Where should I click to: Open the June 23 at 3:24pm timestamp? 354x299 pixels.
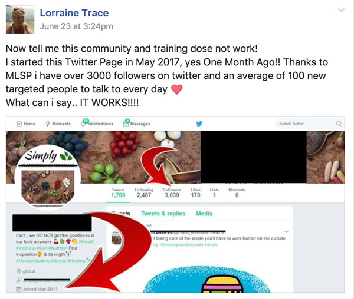point(76,26)
